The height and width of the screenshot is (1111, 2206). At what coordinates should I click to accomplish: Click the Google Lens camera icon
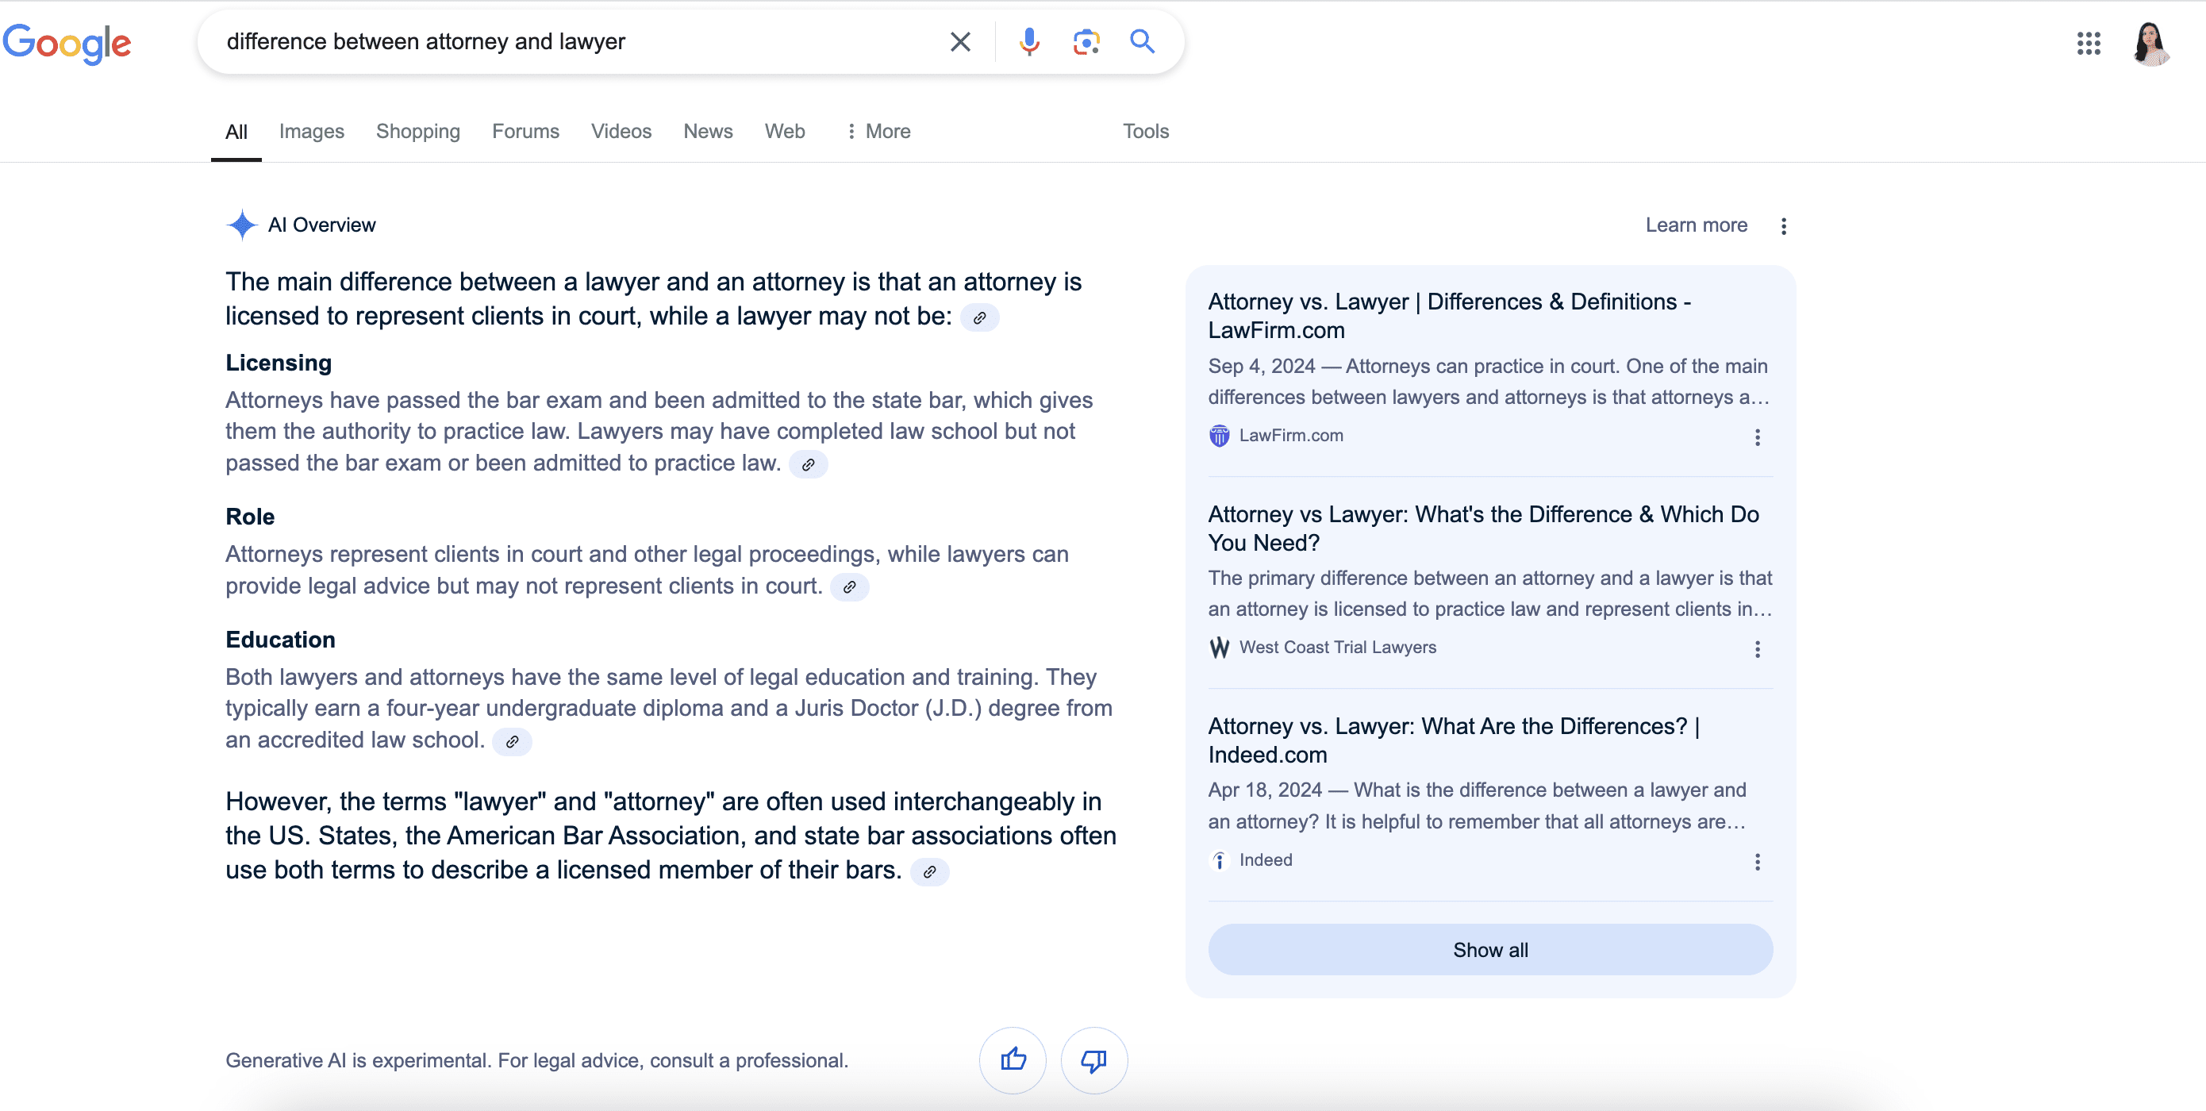click(1086, 41)
